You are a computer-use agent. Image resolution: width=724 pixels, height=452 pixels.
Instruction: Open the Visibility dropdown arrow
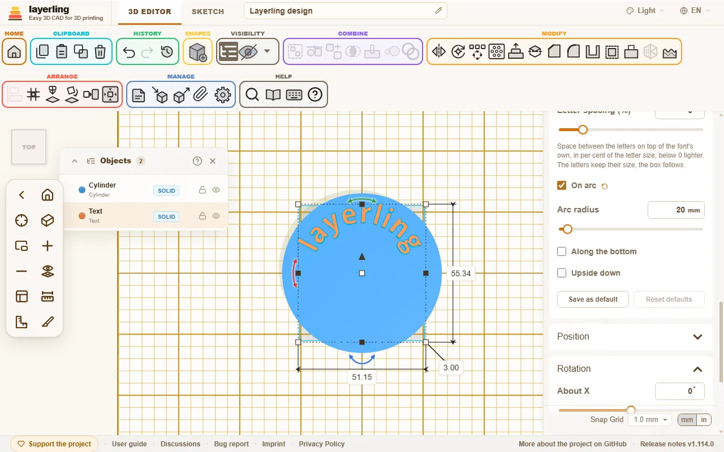pyautogui.click(x=267, y=51)
